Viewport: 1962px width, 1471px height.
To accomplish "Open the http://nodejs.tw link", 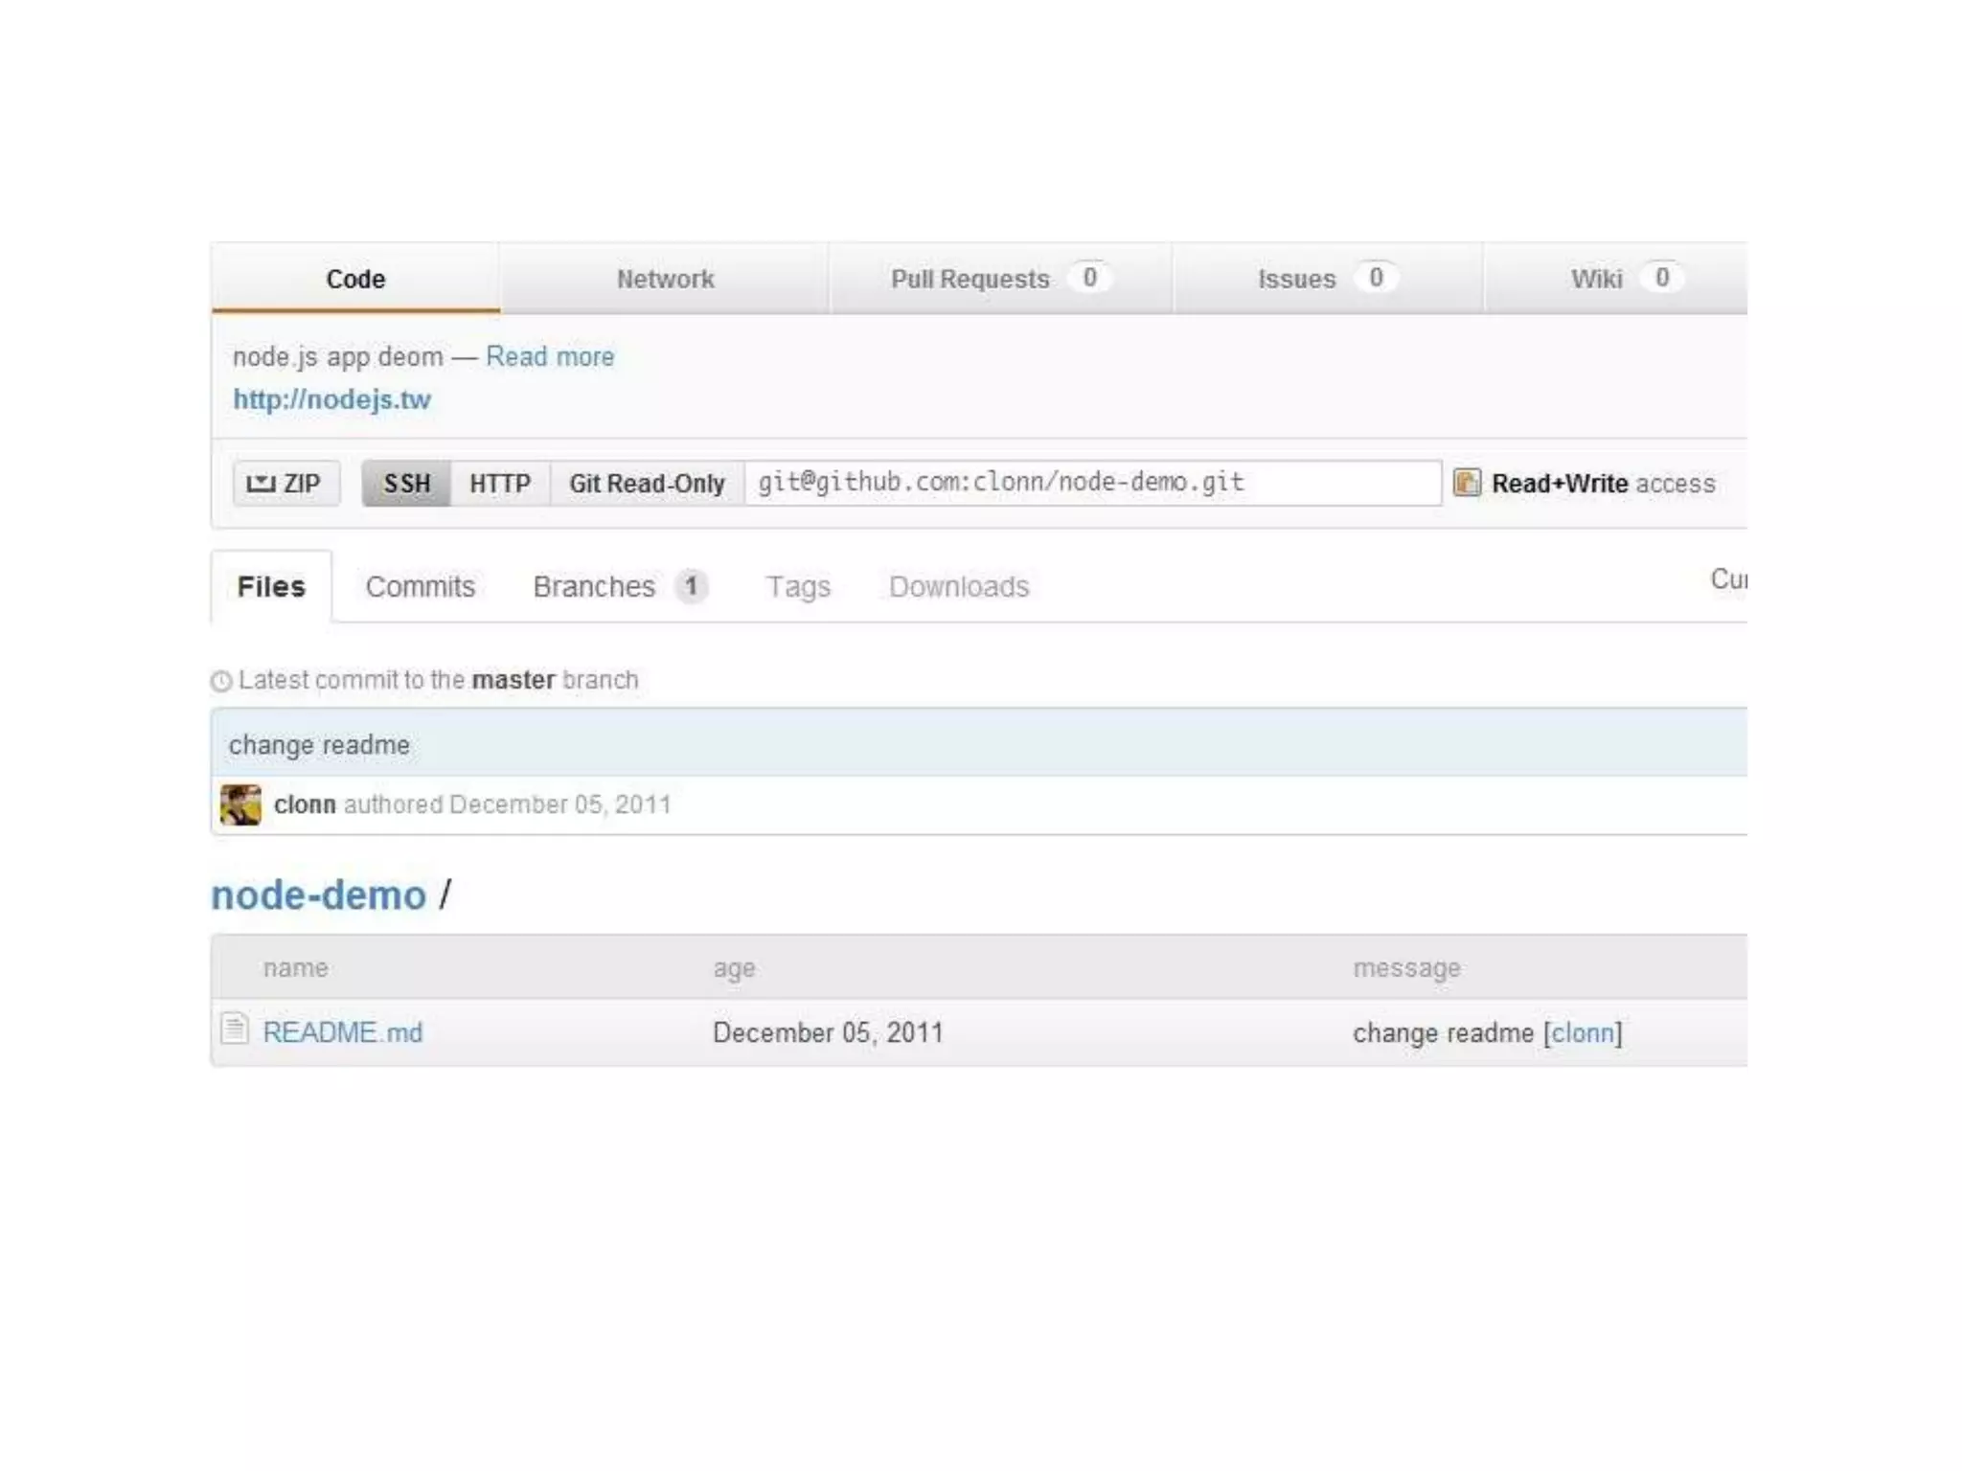I will [331, 399].
